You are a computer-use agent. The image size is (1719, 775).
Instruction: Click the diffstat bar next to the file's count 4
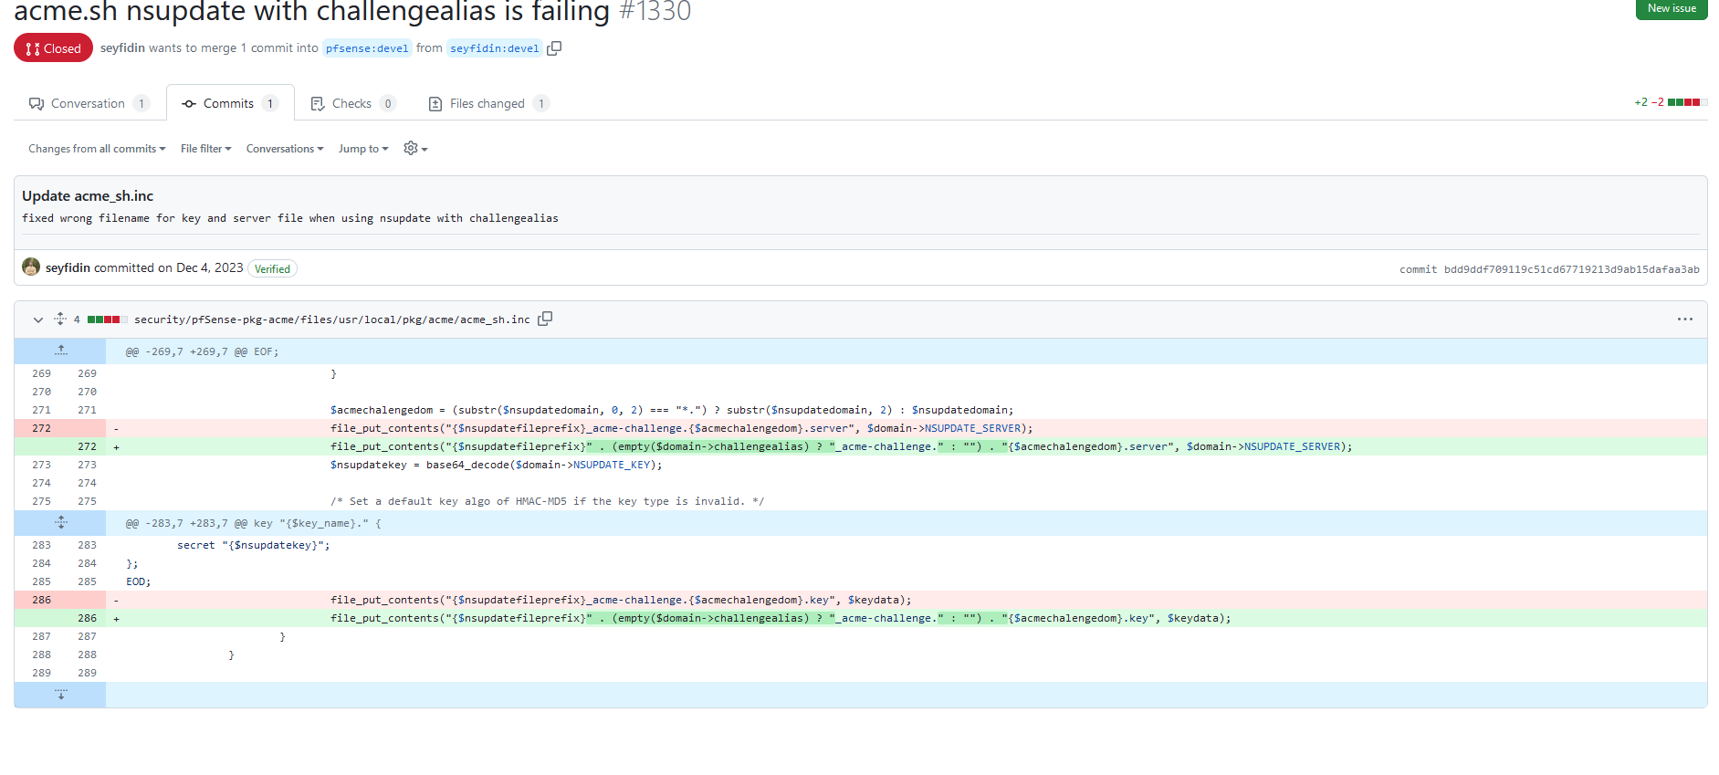[108, 319]
